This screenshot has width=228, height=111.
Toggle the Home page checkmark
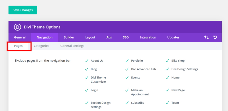(167, 77)
